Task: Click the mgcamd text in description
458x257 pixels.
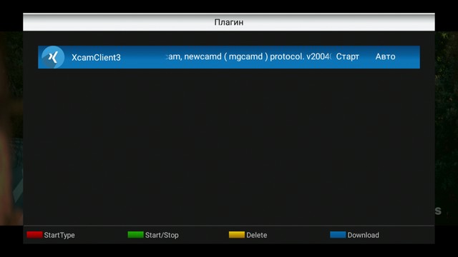Action: click(245, 56)
